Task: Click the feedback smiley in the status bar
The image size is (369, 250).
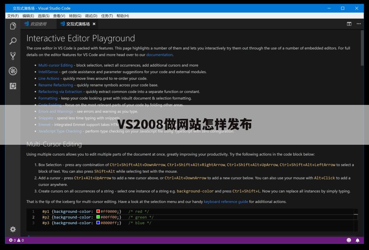Action: click(349, 240)
